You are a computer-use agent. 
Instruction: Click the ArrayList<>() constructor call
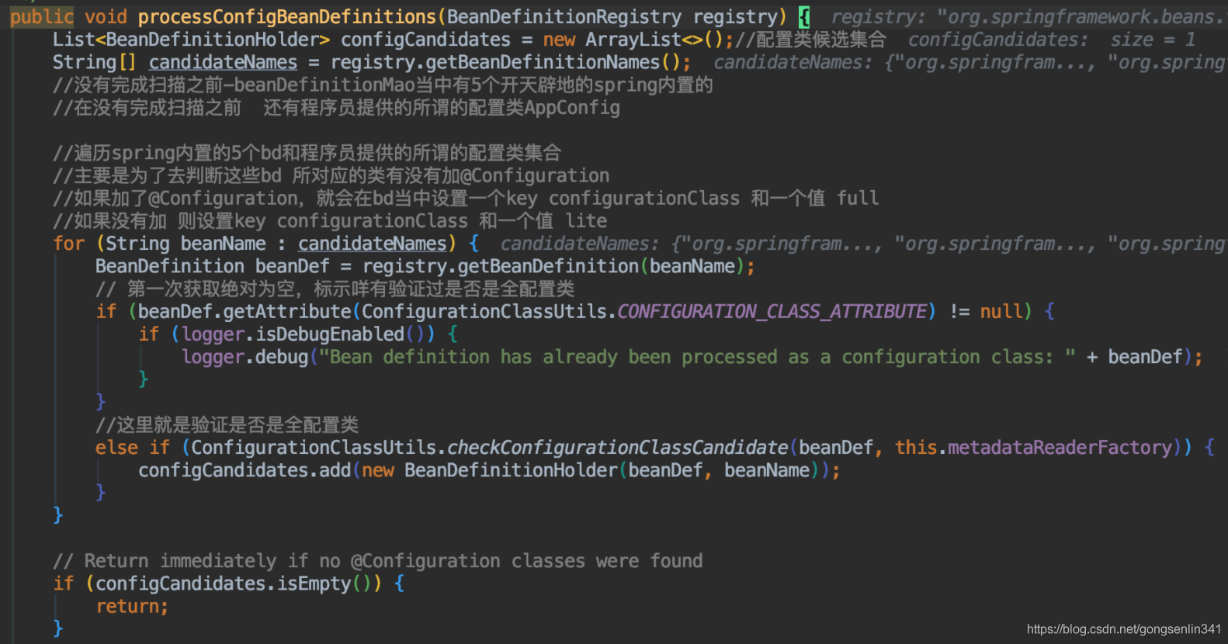(654, 40)
